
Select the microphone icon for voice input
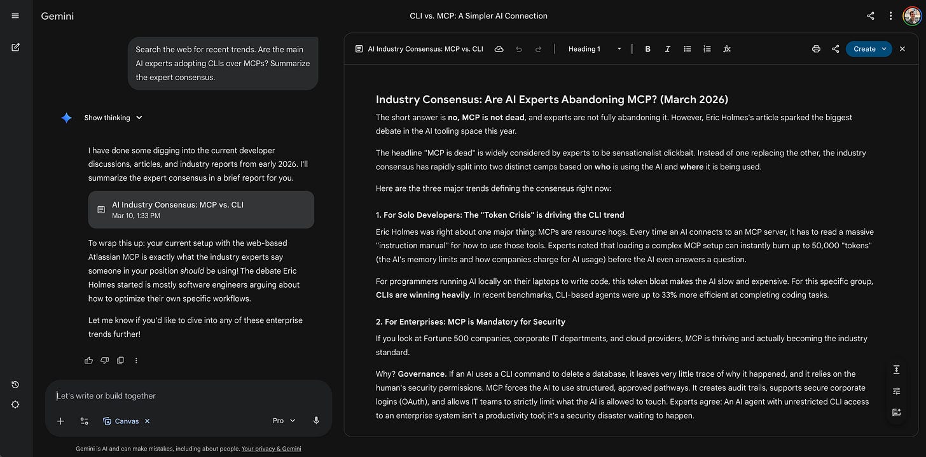coord(316,420)
